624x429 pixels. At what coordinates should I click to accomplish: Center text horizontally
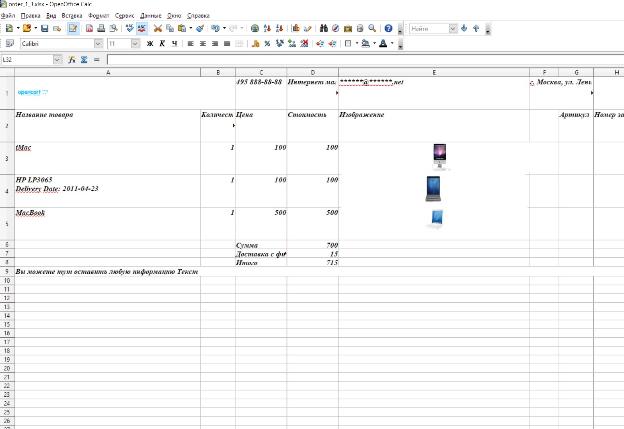[203, 44]
